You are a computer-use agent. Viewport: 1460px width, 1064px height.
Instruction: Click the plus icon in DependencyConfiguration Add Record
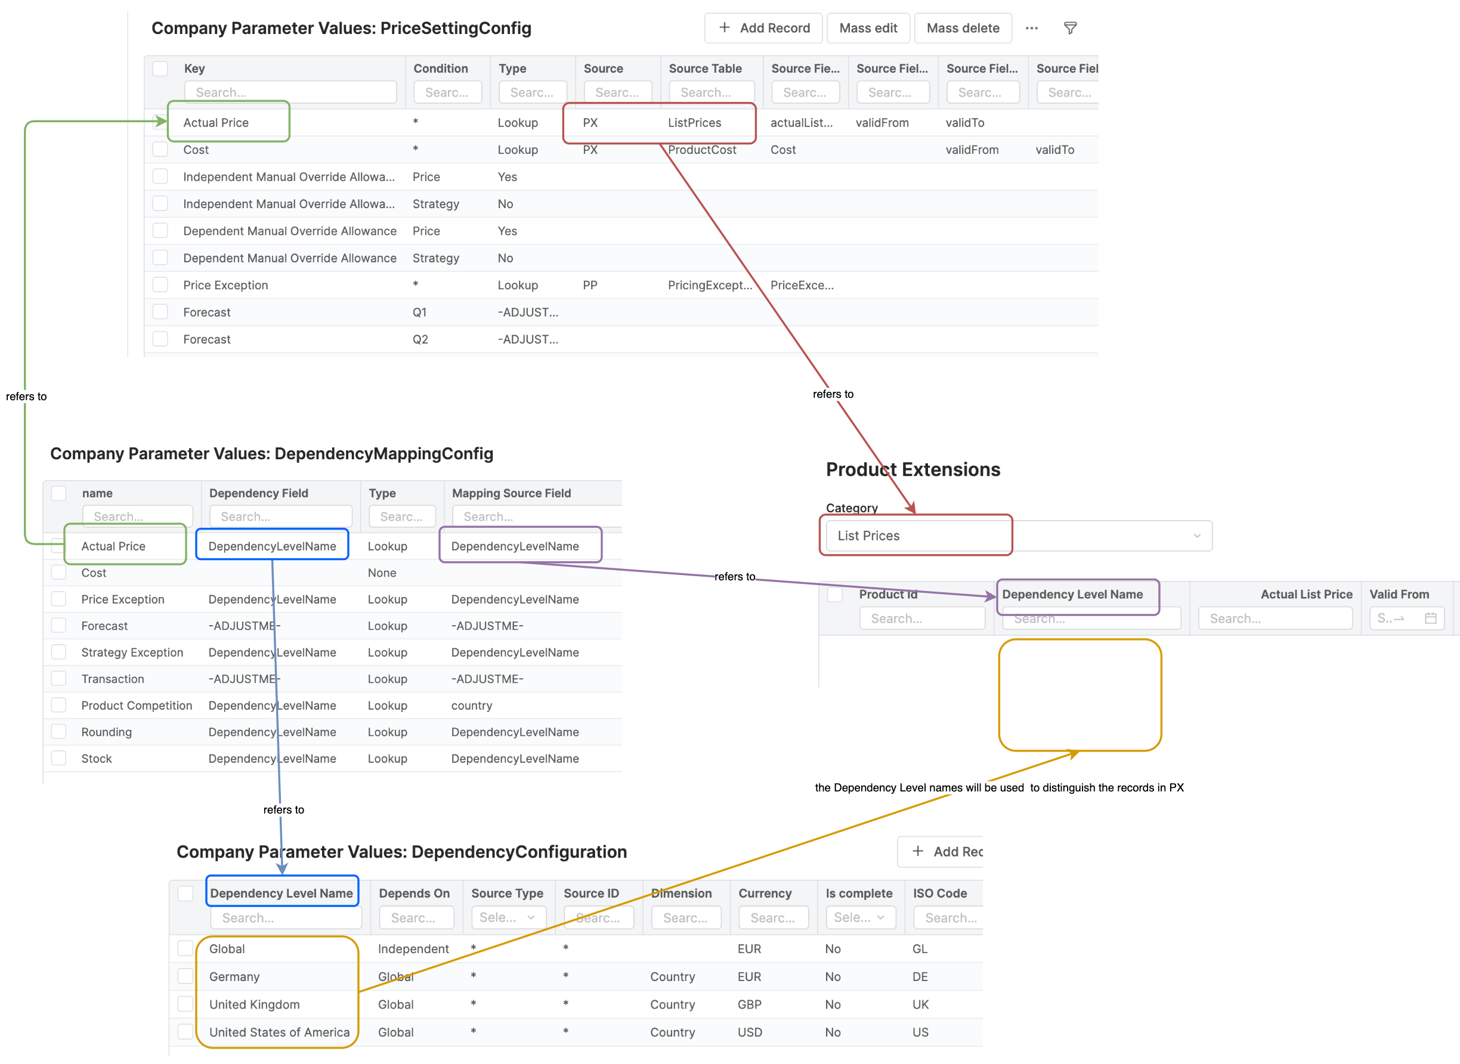[x=917, y=851]
